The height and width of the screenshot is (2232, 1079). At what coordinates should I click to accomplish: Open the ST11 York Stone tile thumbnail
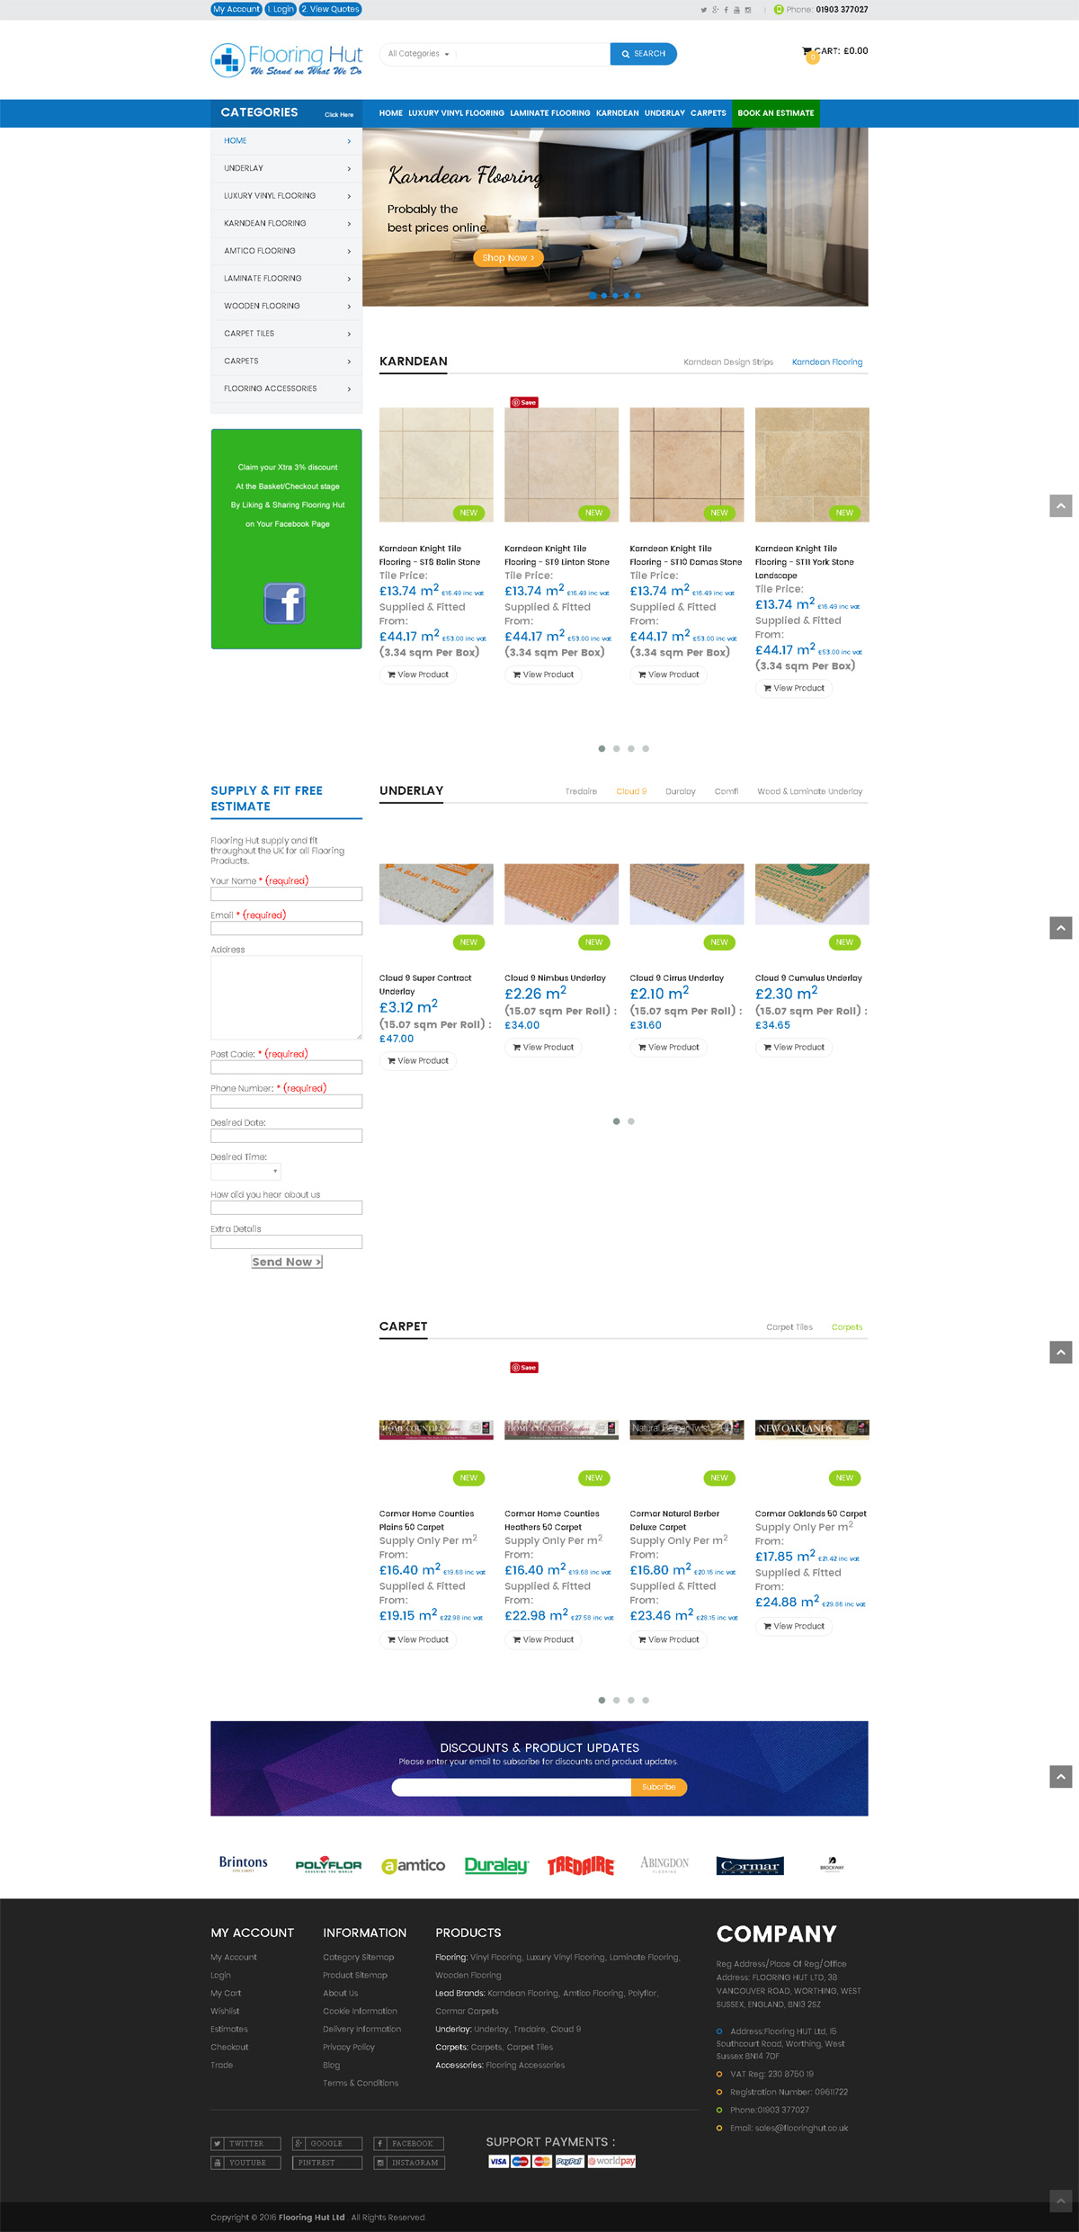[812, 465]
